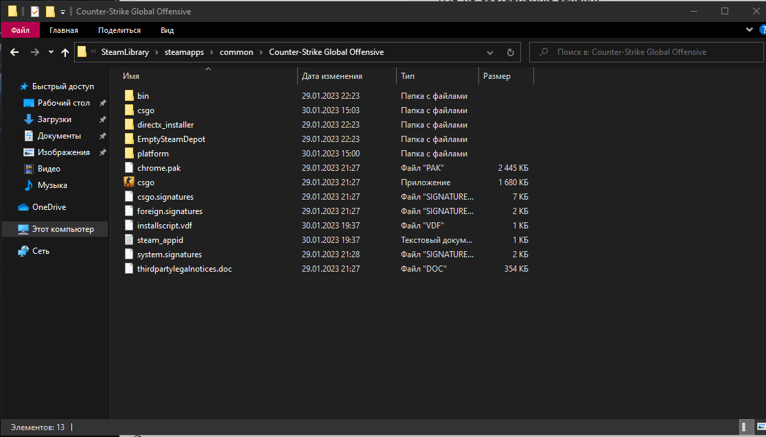
Task: Click the search field for this folder
Action: 646,52
